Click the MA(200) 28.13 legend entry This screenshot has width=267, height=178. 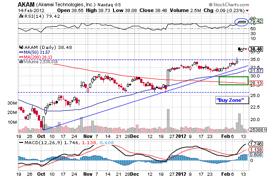36,57
